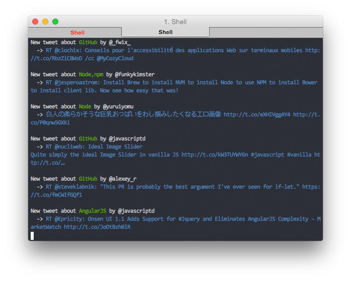
Task: Click the @MyCozyCloud mention
Action: click(x=115, y=58)
